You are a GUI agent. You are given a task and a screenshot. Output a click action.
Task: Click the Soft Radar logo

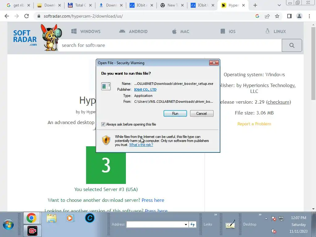25,38
